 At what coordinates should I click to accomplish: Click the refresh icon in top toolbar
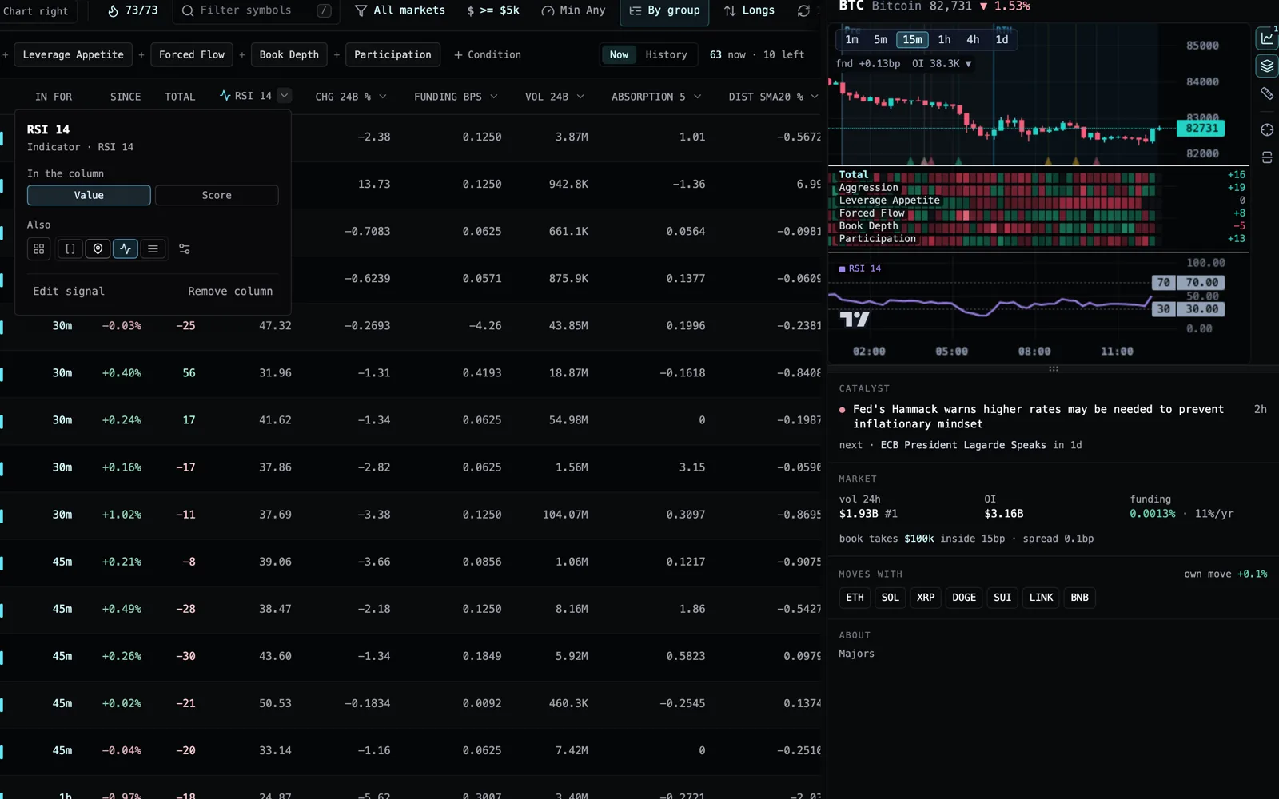803,10
